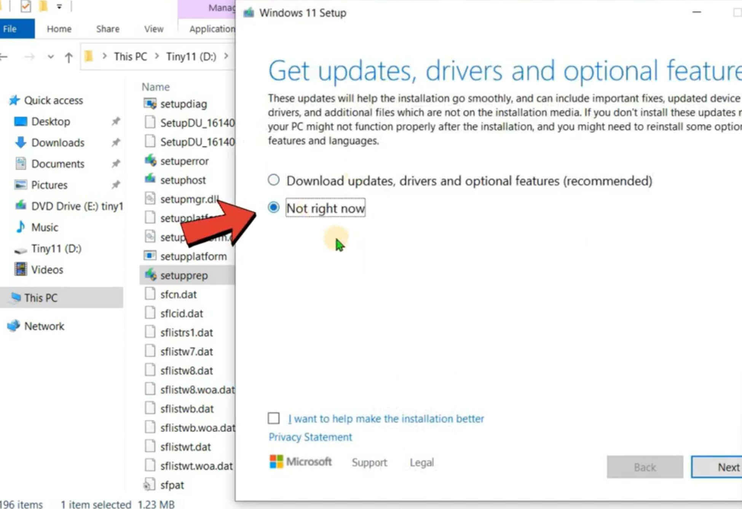The height and width of the screenshot is (509, 742).
Task: Open Tiny11 (D:) in the navigation pane
Action: (x=56, y=249)
